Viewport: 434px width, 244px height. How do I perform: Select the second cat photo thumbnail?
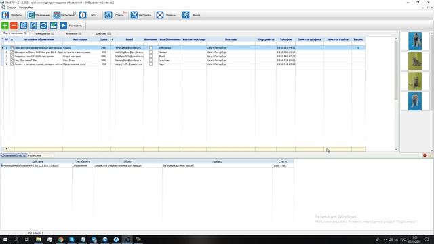tap(415, 61)
